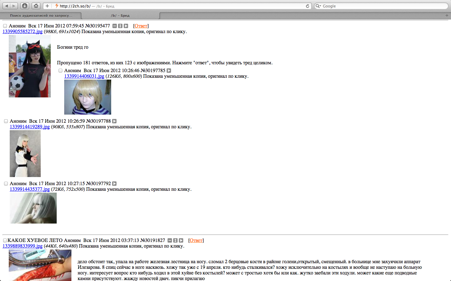
Task: Expand thread №30191827 with the arrows icon
Action: coord(175,240)
